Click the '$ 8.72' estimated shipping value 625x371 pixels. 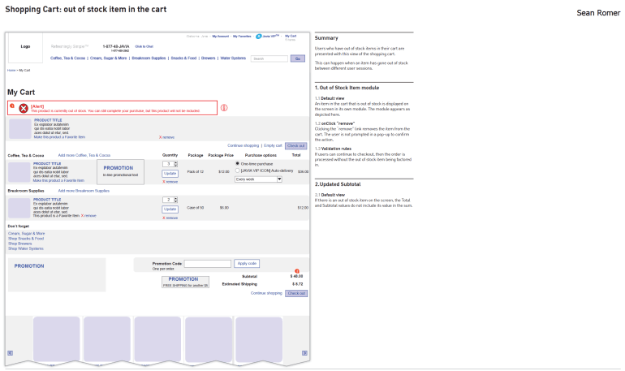click(x=297, y=284)
